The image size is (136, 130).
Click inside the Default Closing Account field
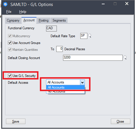(93, 58)
